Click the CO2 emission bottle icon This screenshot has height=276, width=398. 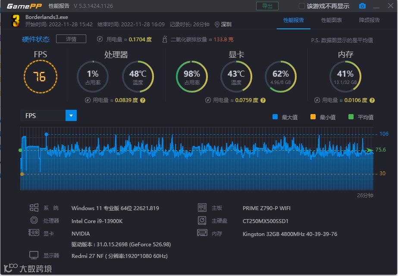click(x=165, y=39)
